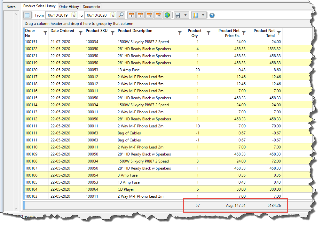Click the down arrow on the left scrollbar
The height and width of the screenshot is (227, 323).
pyautogui.click(x=16, y=208)
